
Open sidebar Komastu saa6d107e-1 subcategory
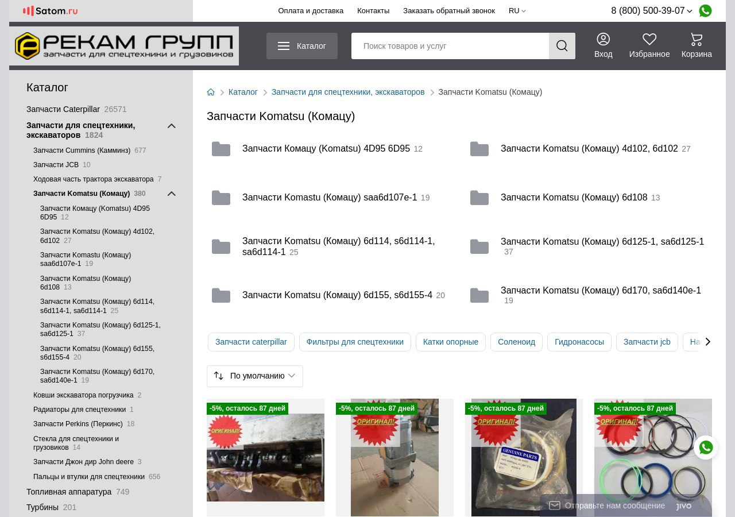(x=86, y=259)
